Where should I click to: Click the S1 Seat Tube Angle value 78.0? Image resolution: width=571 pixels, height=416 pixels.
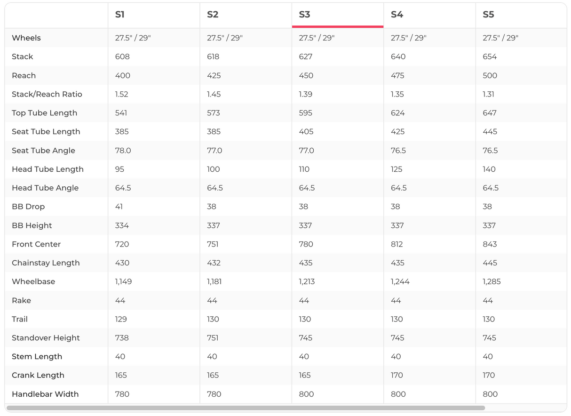tap(123, 151)
